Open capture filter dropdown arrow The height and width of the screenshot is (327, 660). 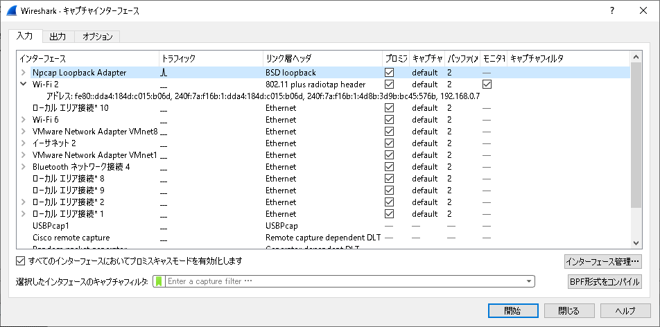click(x=529, y=281)
